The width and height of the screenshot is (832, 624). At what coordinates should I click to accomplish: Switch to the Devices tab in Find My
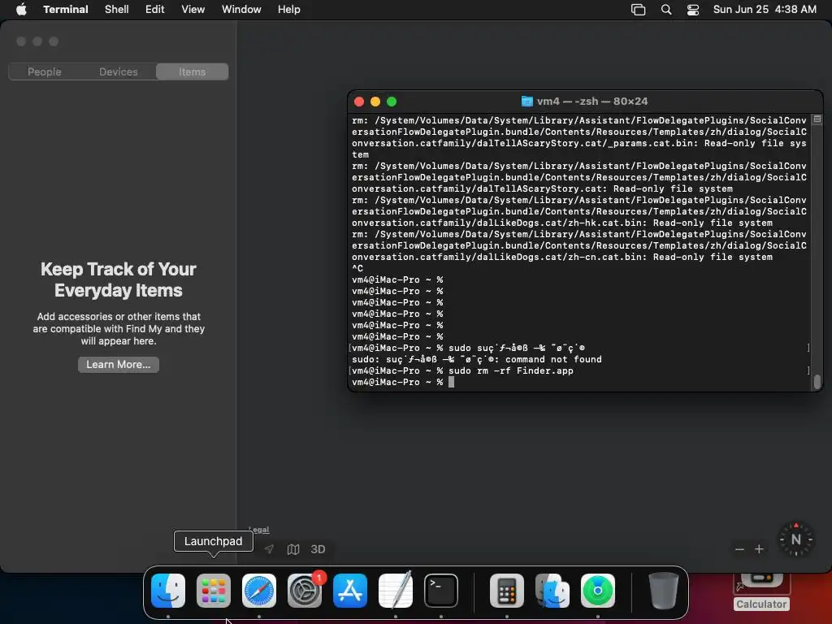click(119, 71)
